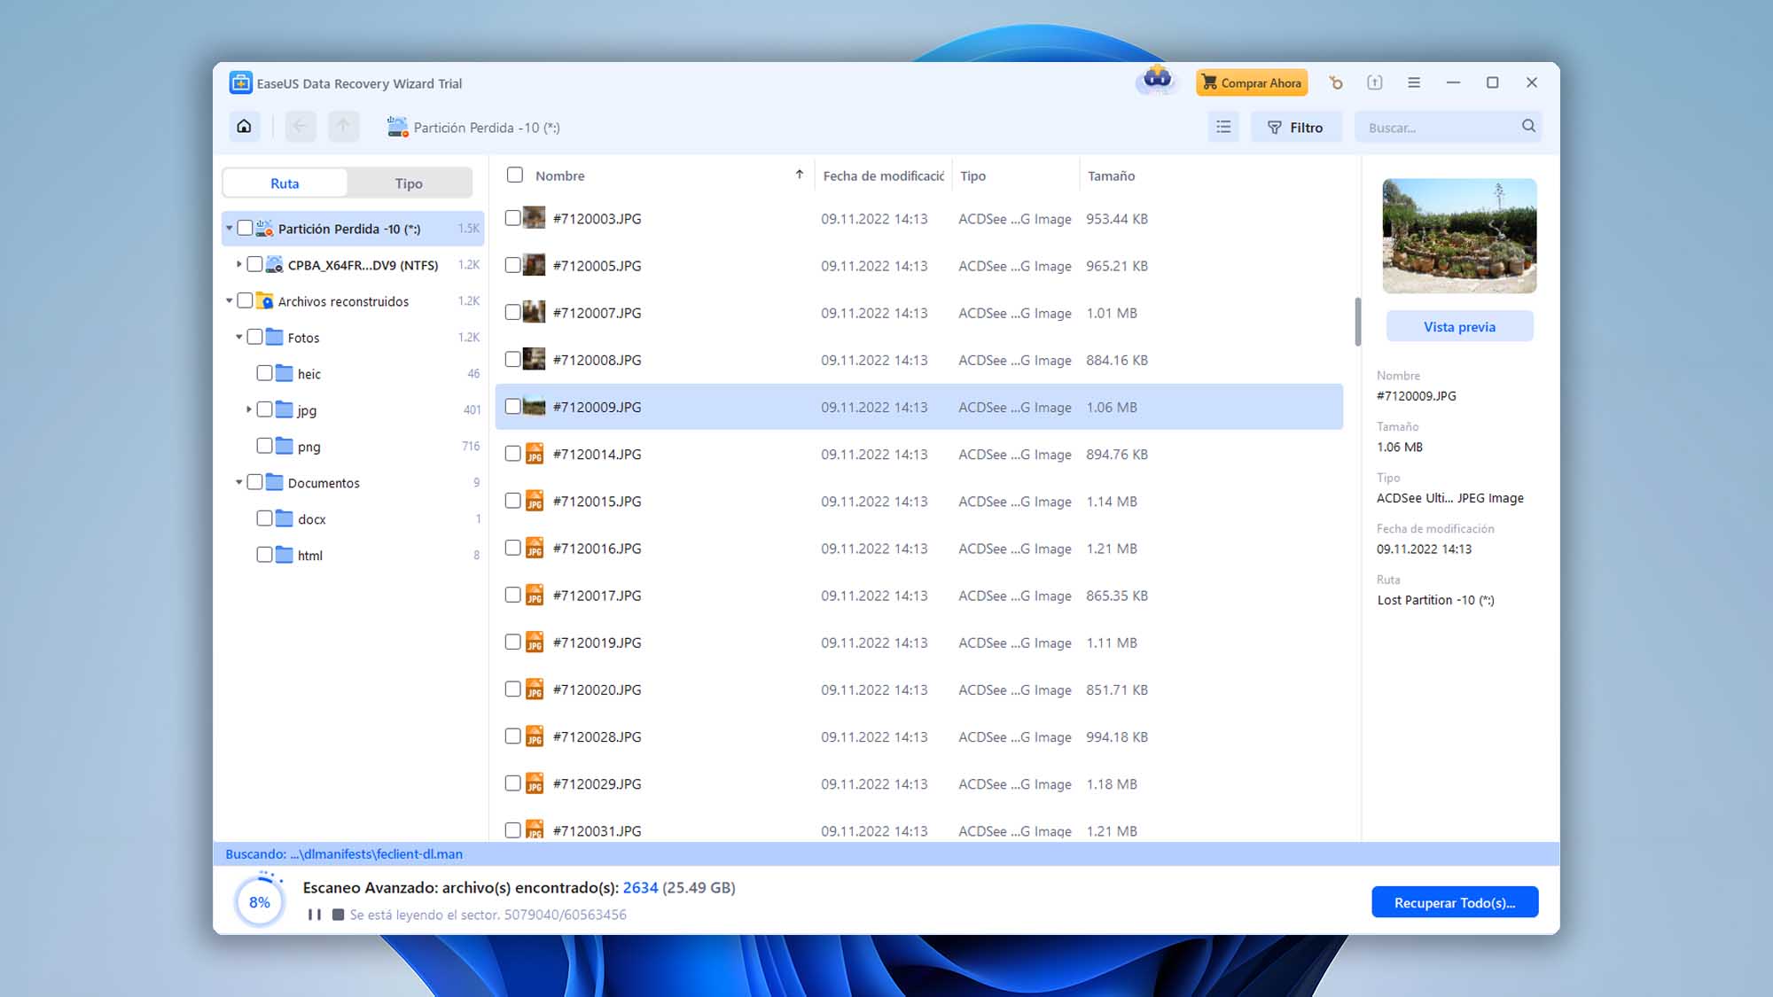Click the docx folder icon

click(x=285, y=518)
